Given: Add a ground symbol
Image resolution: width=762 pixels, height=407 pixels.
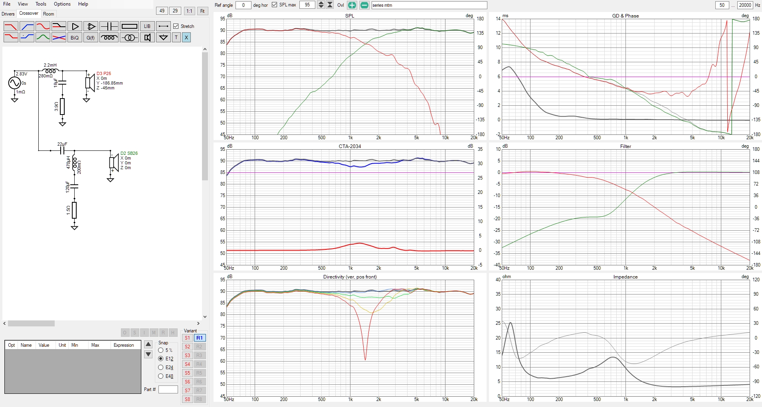Looking at the screenshot, I should tap(163, 38).
